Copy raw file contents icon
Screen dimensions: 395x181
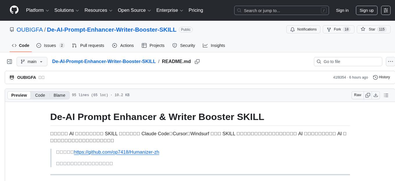[368, 95]
